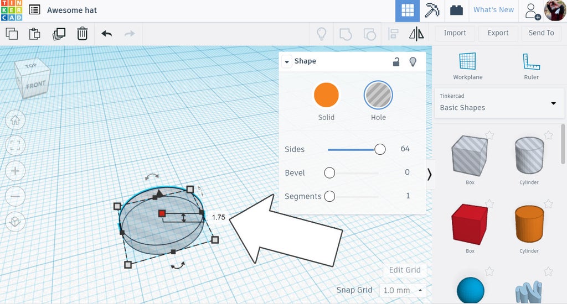Adjust the Bevel slider handle
This screenshot has width=567, height=304.
329,173
